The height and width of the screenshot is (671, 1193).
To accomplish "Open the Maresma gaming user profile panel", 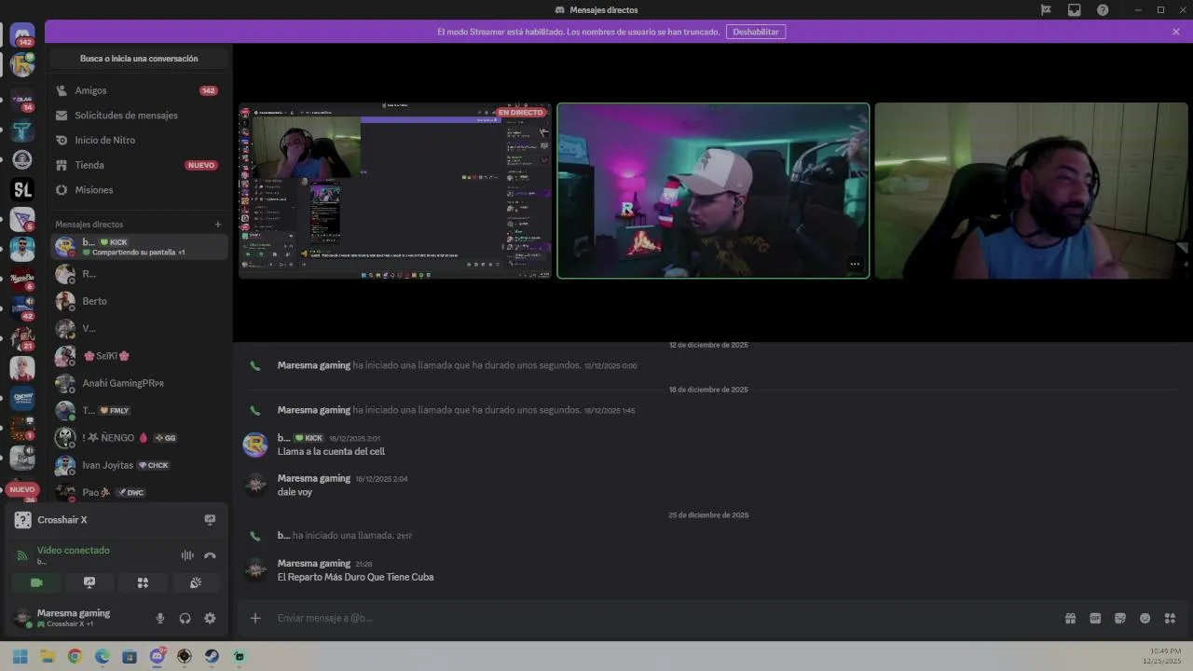I will point(75,618).
